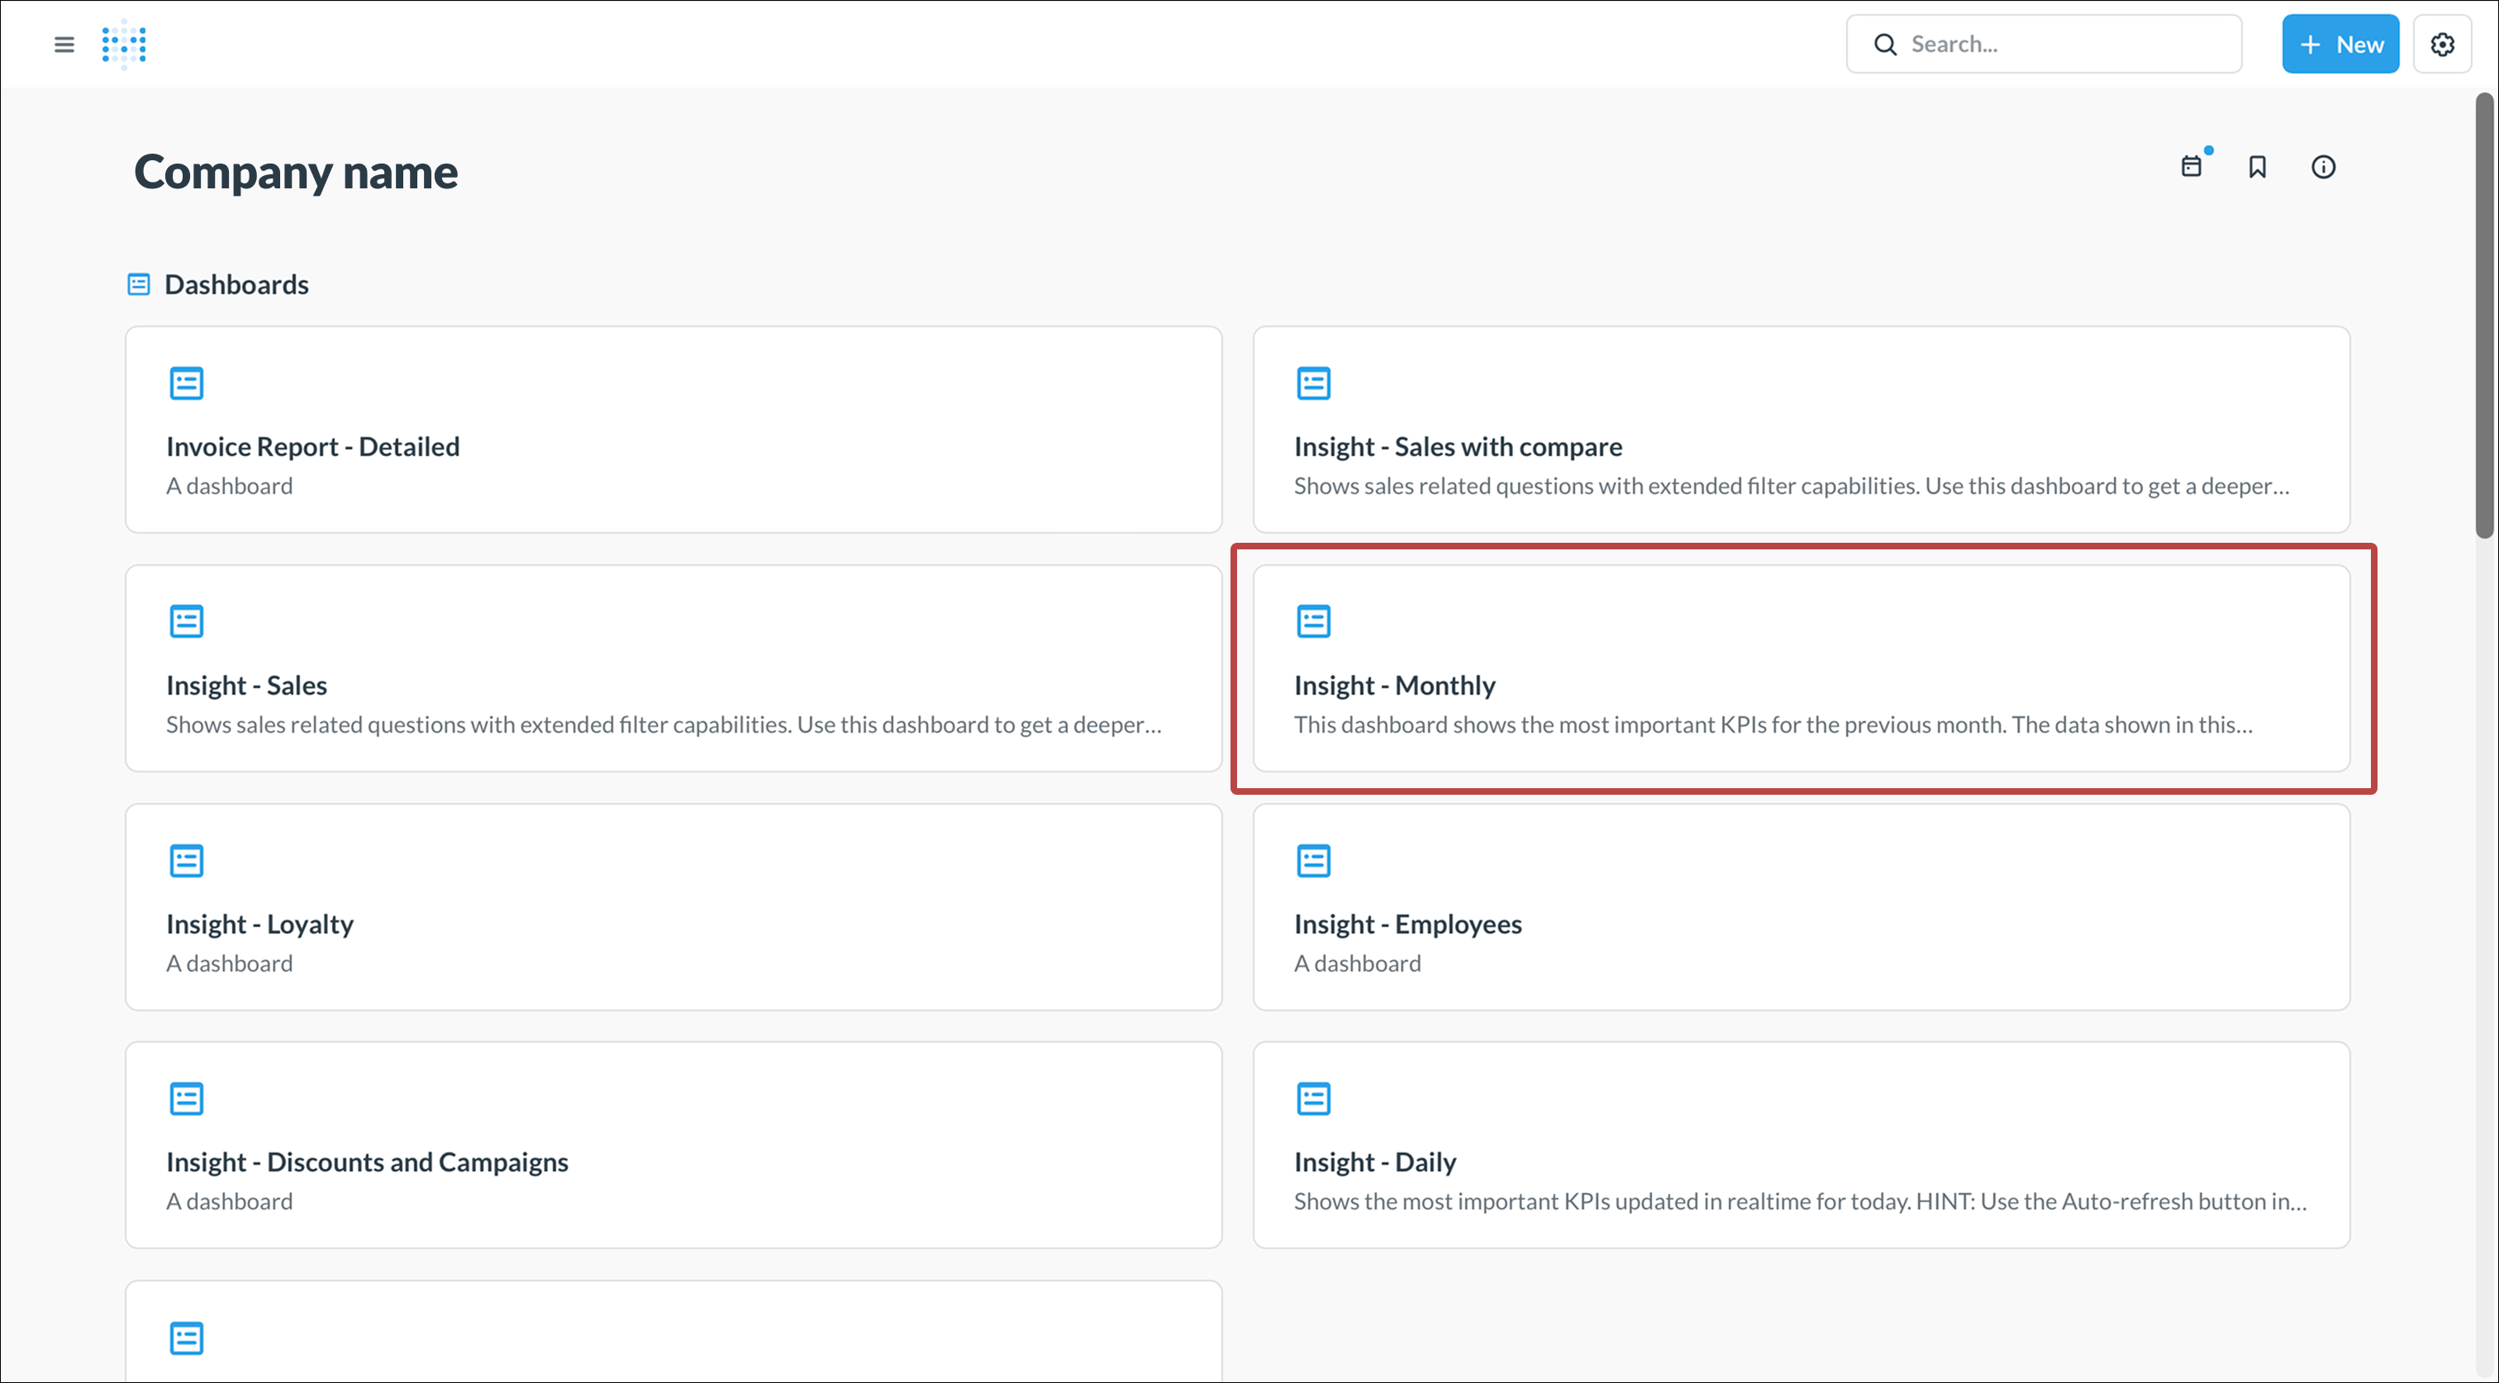Screen dimensions: 2499x1383
Task: Click the Insight - Monthly dashboard icon
Action: click(x=1313, y=621)
